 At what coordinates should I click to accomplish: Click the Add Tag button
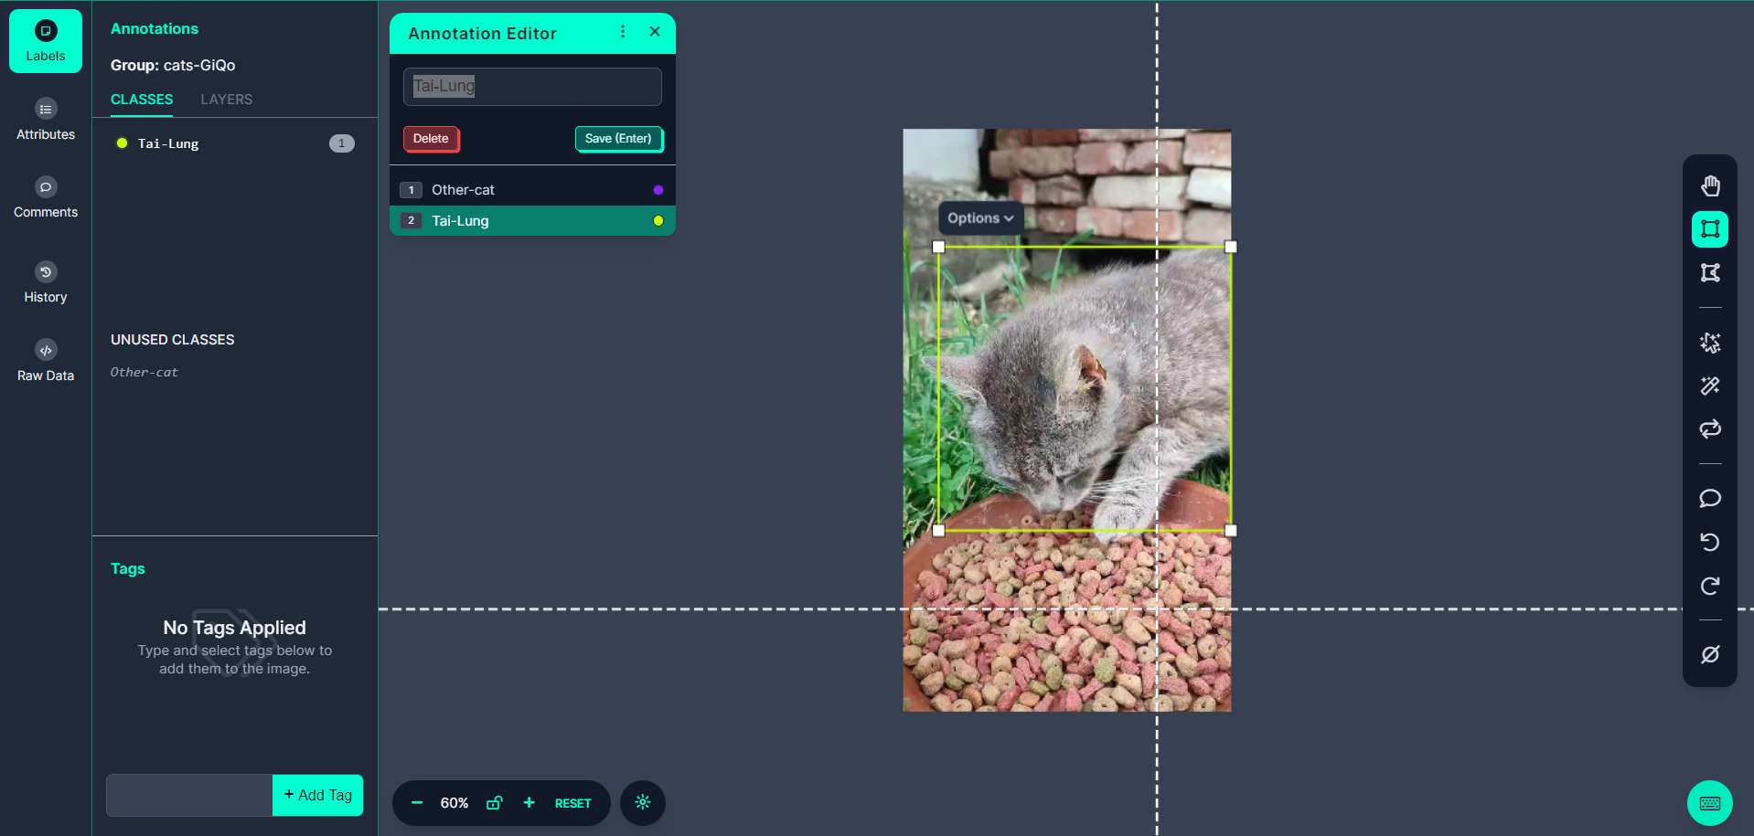[x=318, y=795]
